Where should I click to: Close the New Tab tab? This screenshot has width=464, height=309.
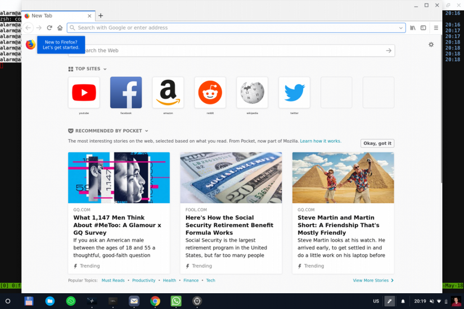coord(89,16)
